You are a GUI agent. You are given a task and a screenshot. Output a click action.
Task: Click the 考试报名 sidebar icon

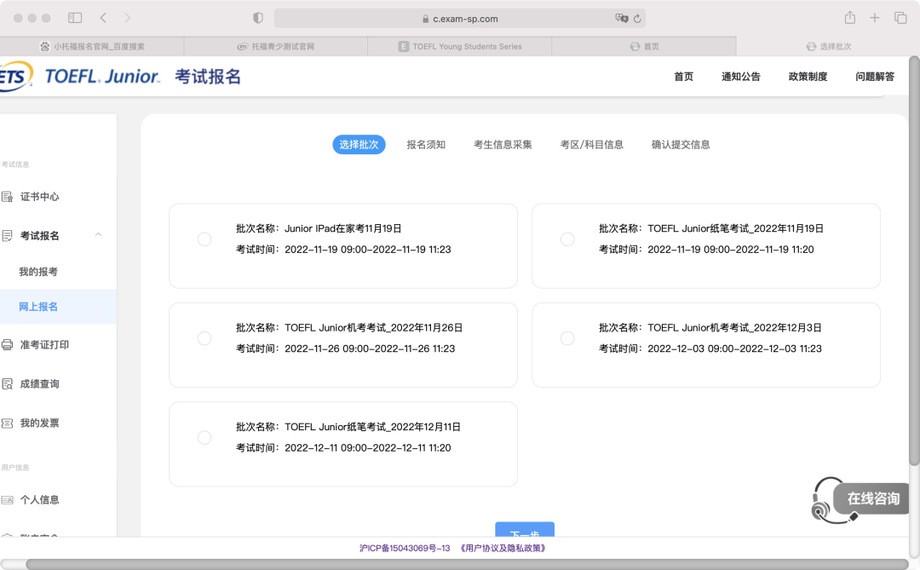point(7,236)
